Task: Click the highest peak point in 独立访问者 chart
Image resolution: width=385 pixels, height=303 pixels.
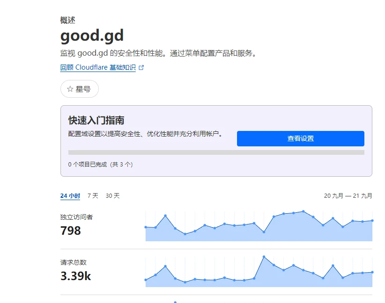Action: 304,211
